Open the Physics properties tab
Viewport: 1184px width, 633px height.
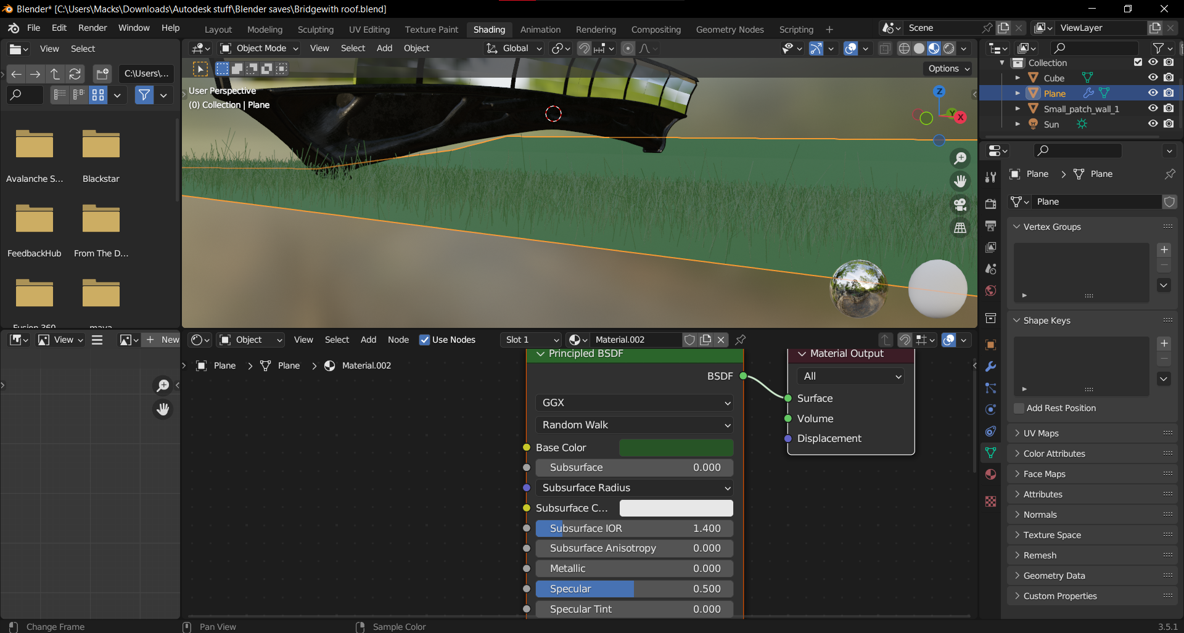coord(991,410)
